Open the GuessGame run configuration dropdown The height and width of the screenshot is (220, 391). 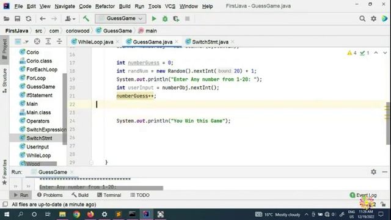tap(120, 19)
